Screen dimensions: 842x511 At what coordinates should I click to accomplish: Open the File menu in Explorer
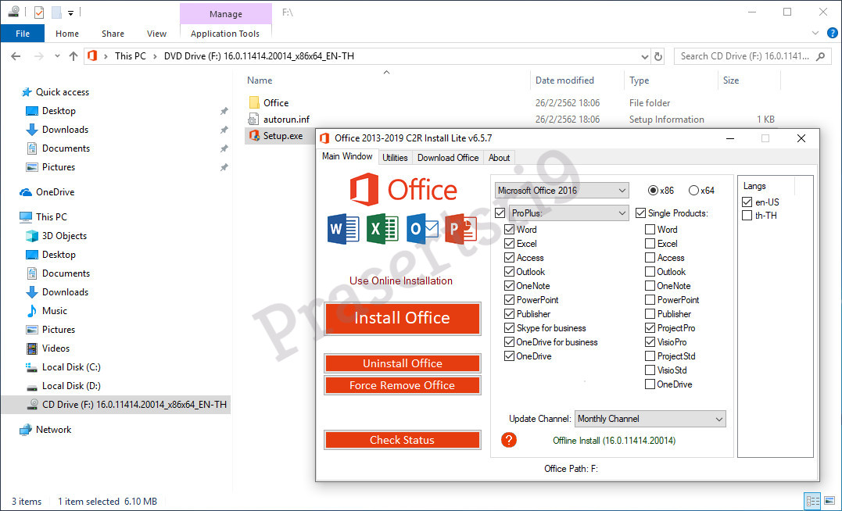coord(23,34)
